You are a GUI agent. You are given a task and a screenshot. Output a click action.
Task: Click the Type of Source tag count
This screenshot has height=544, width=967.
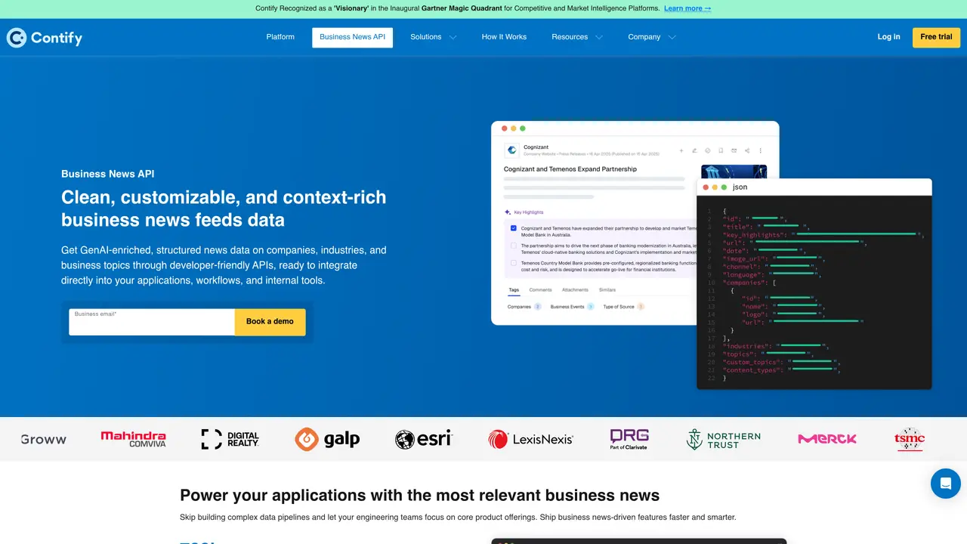pos(640,307)
